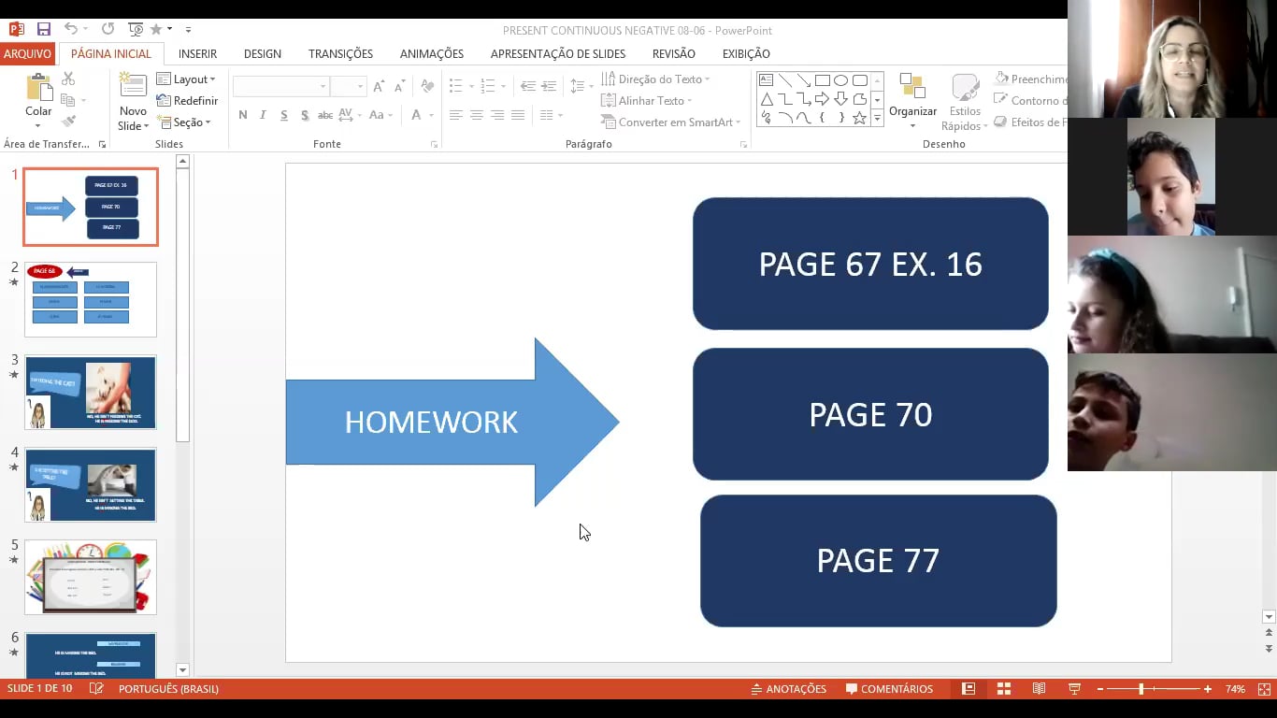
Task: Toggle text Shadow formatting
Action: [305, 115]
